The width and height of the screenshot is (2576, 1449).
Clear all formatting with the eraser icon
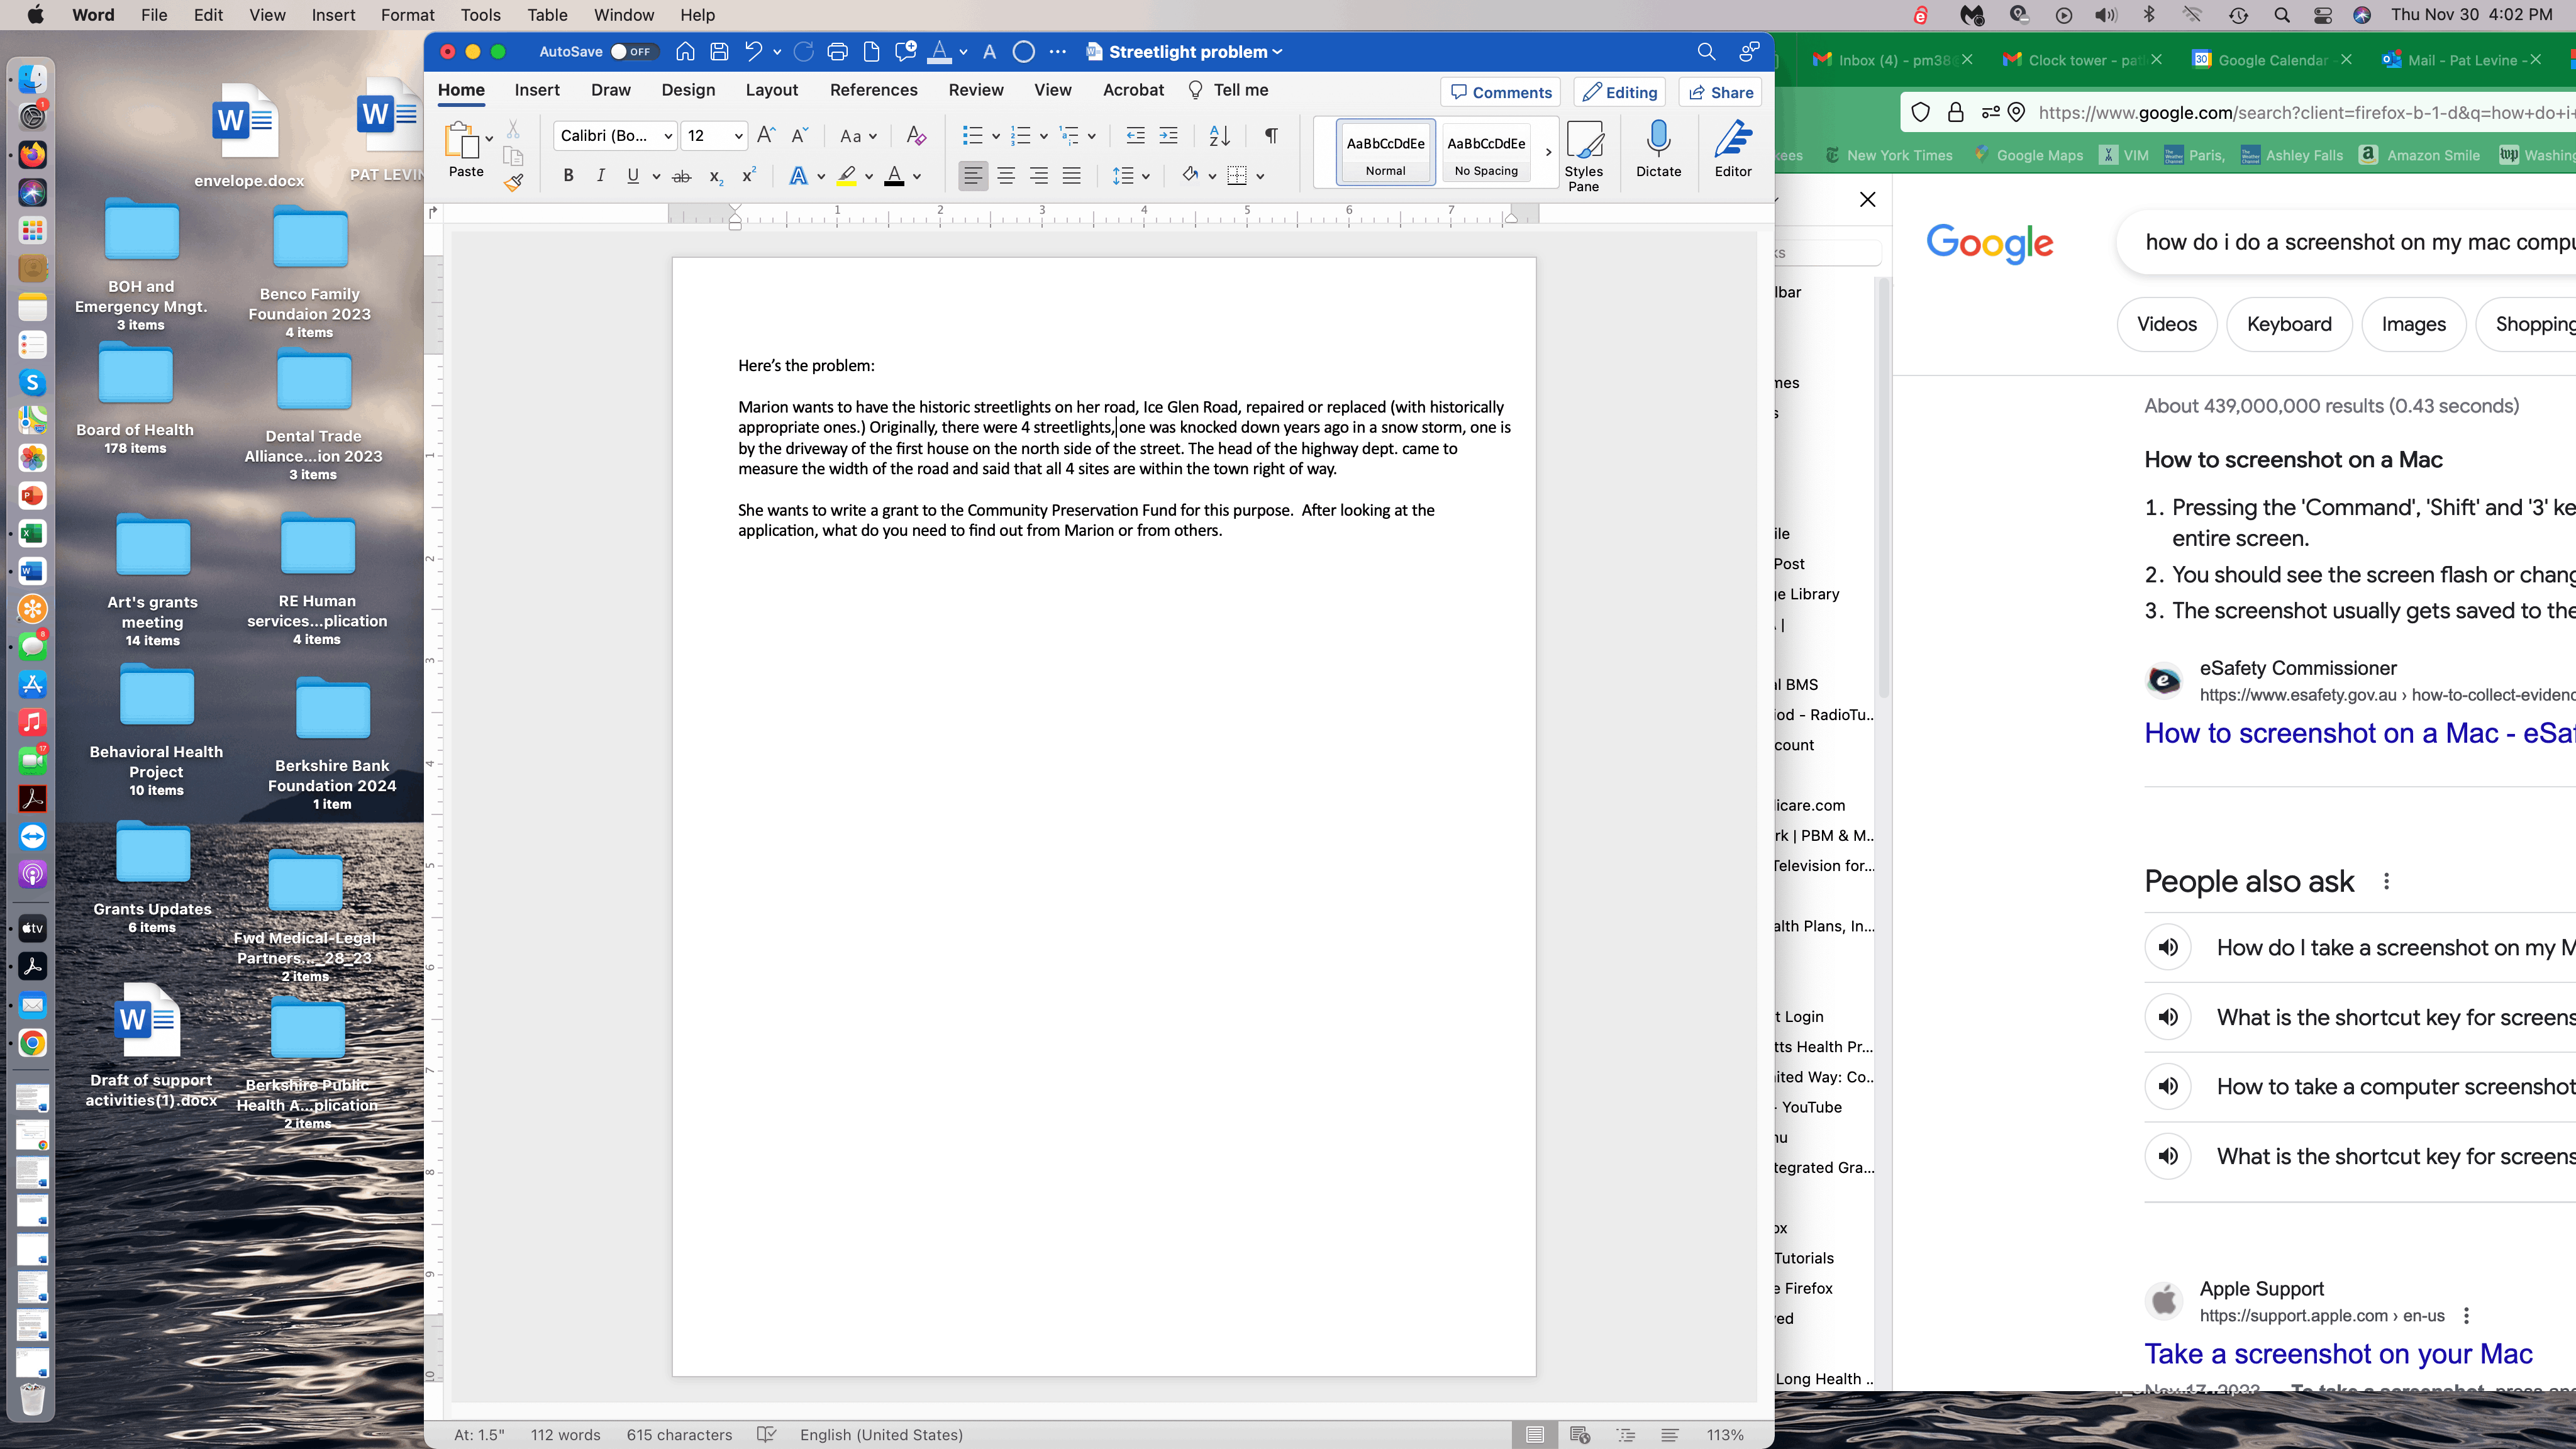coord(916,135)
